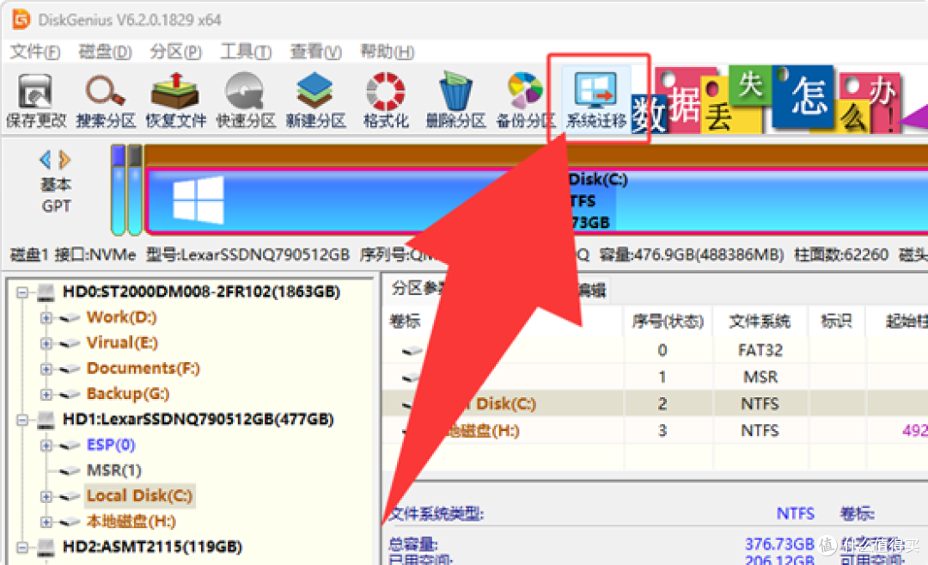
Task: Select Backup(G:) in the disk tree
Action: coord(128,394)
